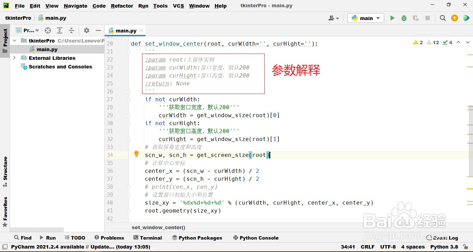Click the orange update notification arrow icon
This screenshot has height=252, width=473.
click(454, 18)
